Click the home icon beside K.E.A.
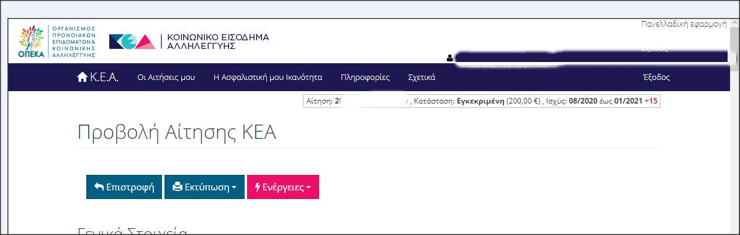This screenshot has width=740, height=235. pyautogui.click(x=82, y=78)
